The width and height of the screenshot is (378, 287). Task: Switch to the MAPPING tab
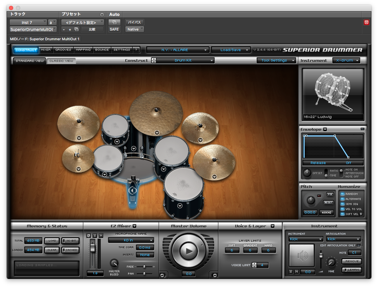pyautogui.click(x=83, y=50)
